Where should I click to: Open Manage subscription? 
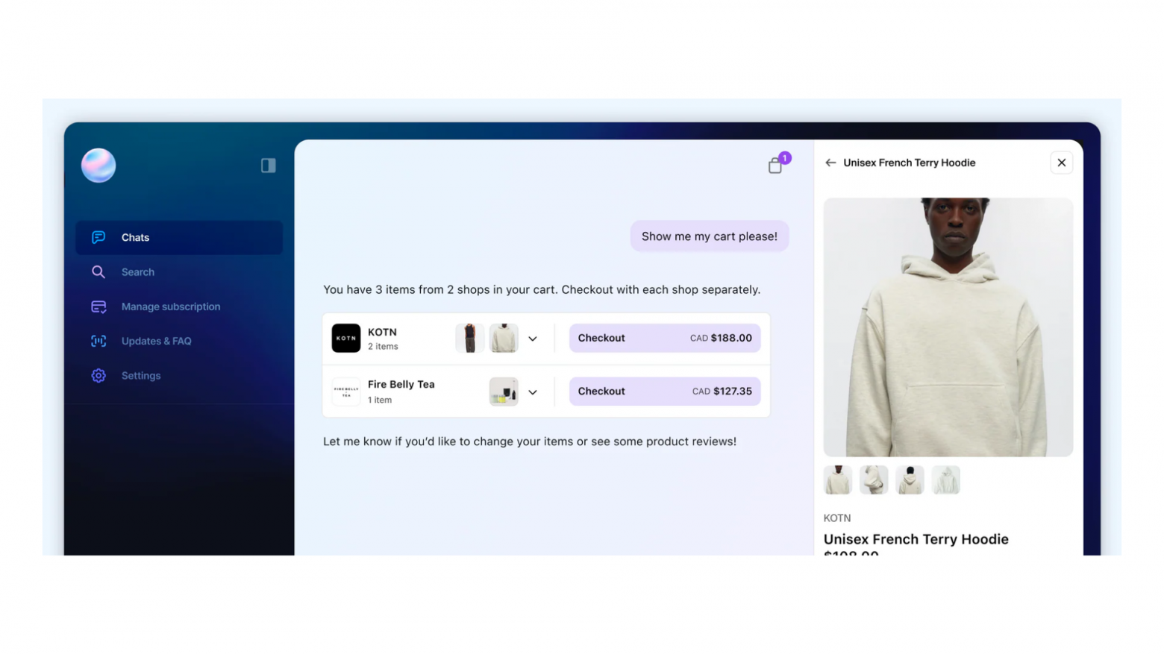point(171,306)
